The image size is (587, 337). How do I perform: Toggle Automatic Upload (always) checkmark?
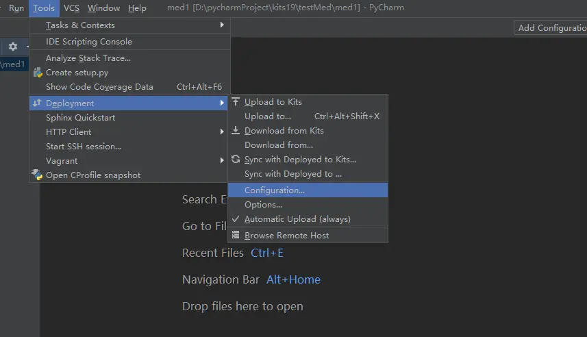click(x=236, y=219)
